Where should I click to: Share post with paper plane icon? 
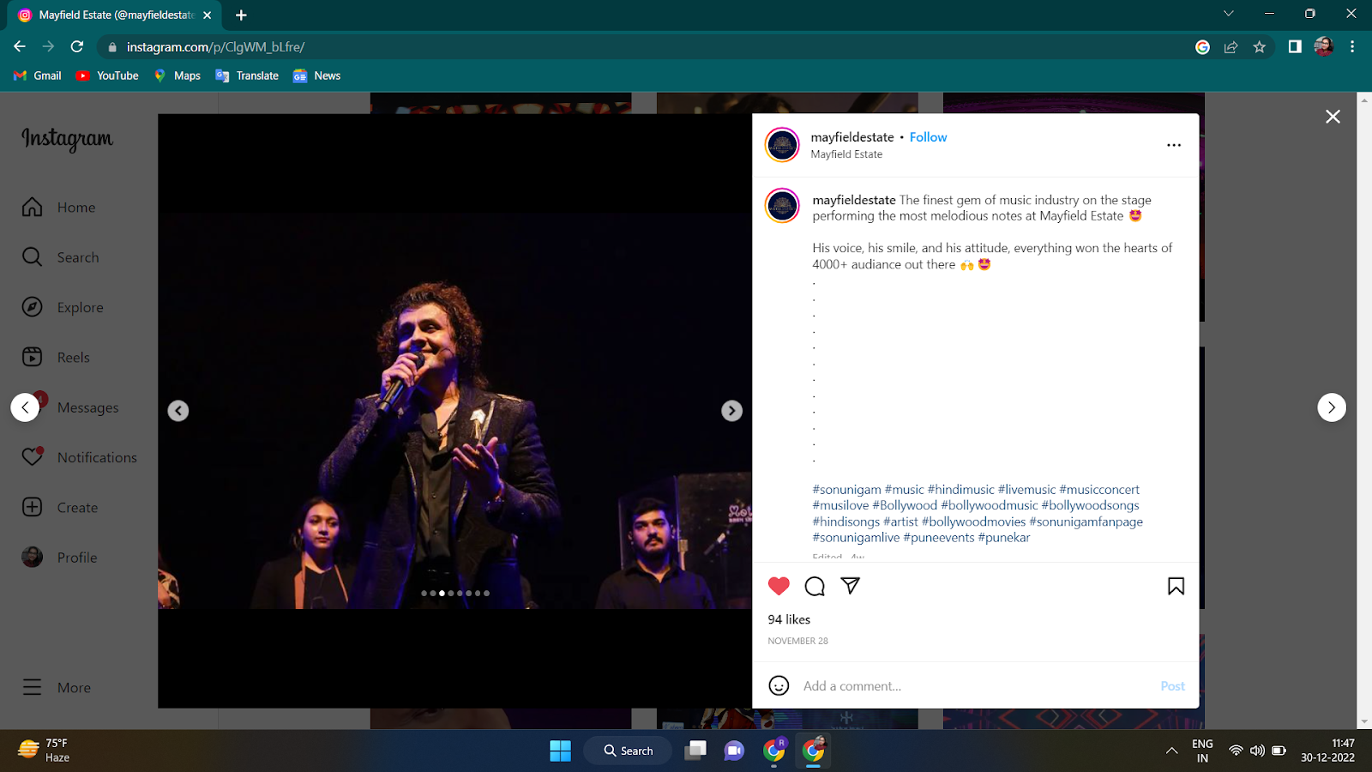pos(850,586)
